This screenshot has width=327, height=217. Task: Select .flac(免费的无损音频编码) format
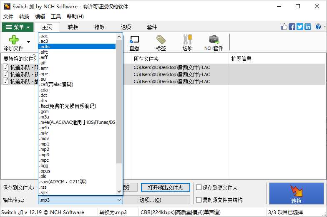tap(77, 106)
